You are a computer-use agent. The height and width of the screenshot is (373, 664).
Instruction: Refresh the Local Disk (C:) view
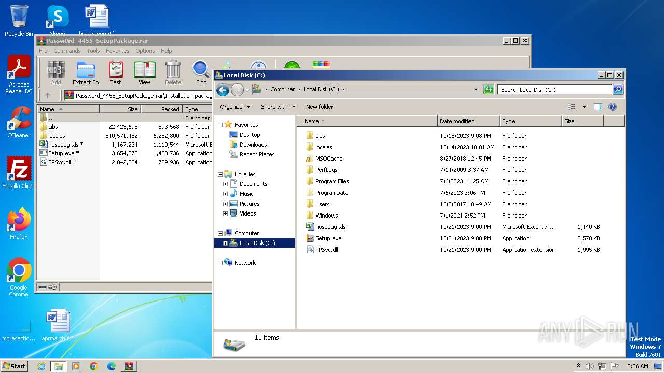[x=489, y=90]
